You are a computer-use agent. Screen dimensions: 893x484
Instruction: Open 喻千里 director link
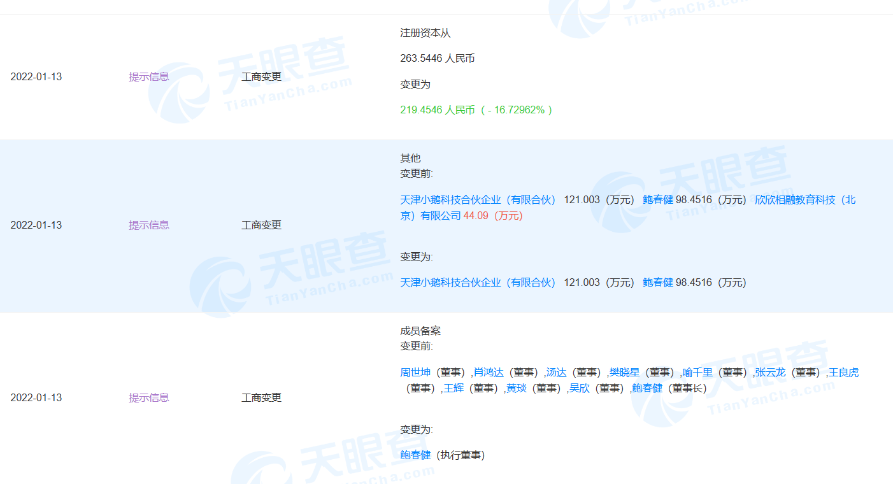[697, 373]
